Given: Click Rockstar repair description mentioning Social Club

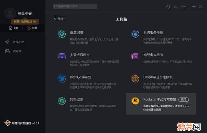Looking at the screenshot, I should [x=166, y=108].
